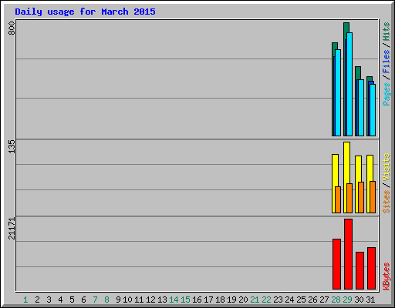Select the orange Sites bar for day 31
395x308 pixels.
tap(373, 197)
